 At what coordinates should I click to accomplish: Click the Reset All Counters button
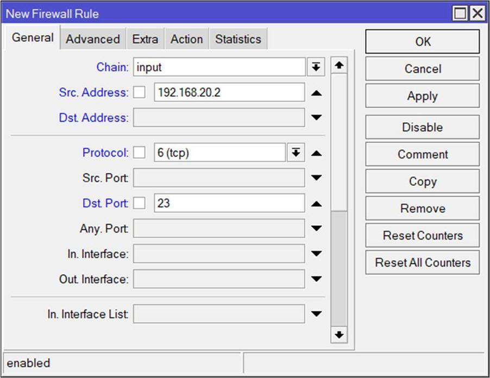tap(422, 263)
